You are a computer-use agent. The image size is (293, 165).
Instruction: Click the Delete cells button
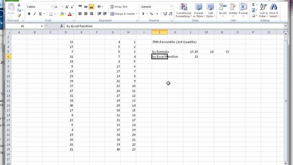(233, 11)
